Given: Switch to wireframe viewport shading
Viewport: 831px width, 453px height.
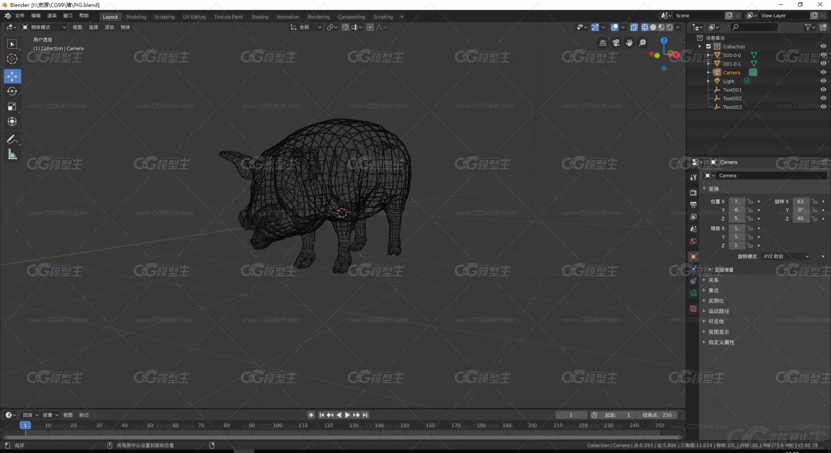Looking at the screenshot, I should (645, 28).
